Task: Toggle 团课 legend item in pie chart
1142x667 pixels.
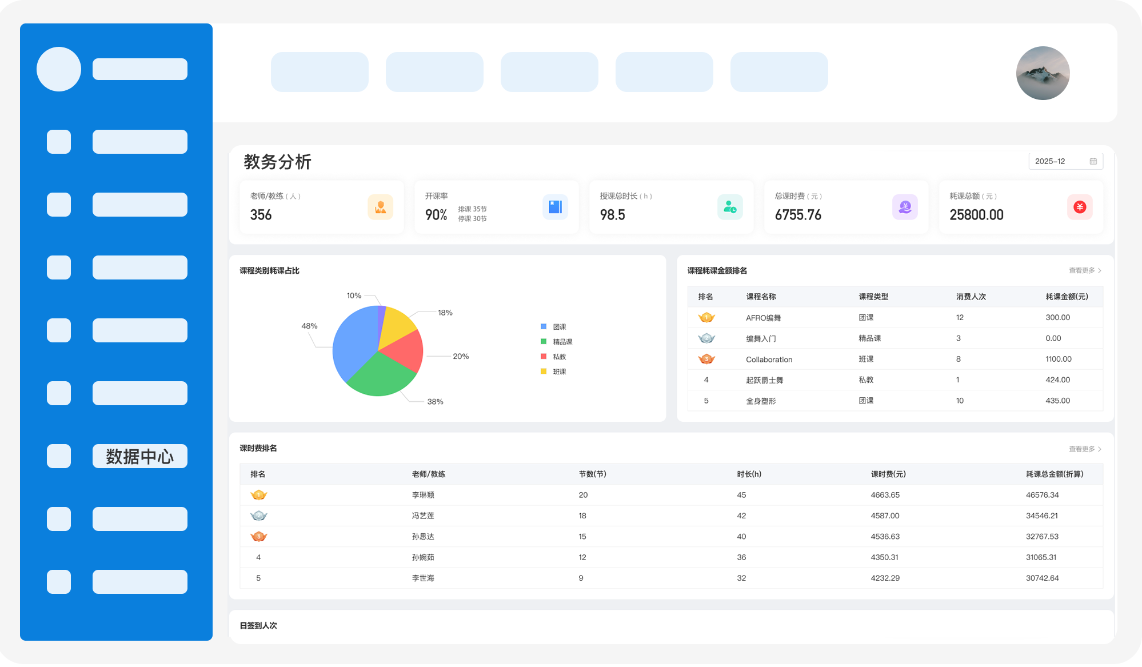Action: point(558,327)
